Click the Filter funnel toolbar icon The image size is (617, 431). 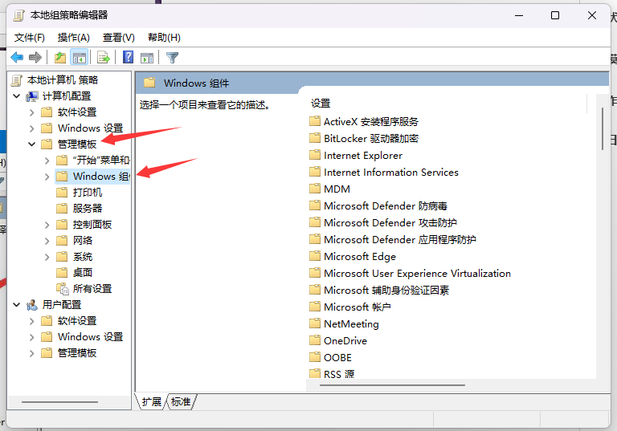(172, 57)
